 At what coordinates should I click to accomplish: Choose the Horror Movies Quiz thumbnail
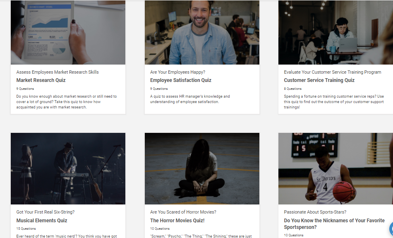click(202, 168)
